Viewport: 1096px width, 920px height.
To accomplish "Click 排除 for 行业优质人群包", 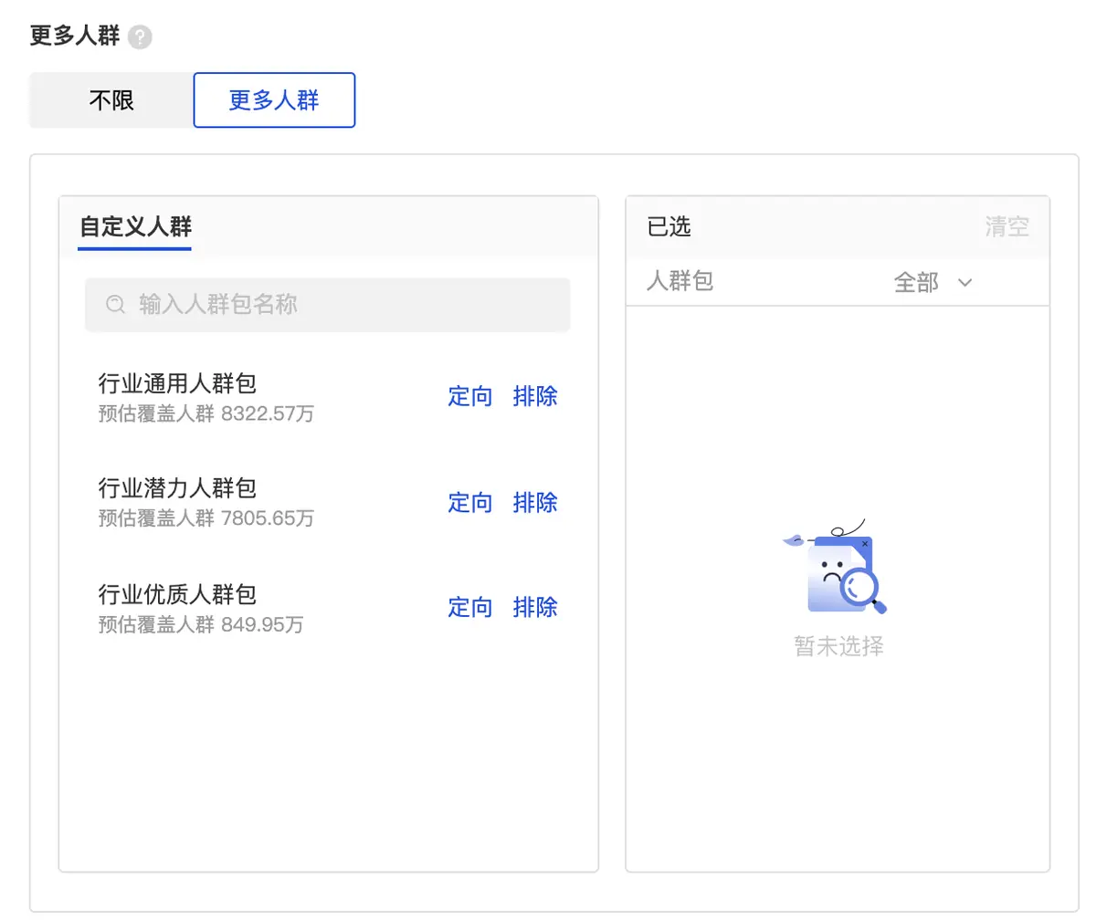I will click(x=535, y=608).
